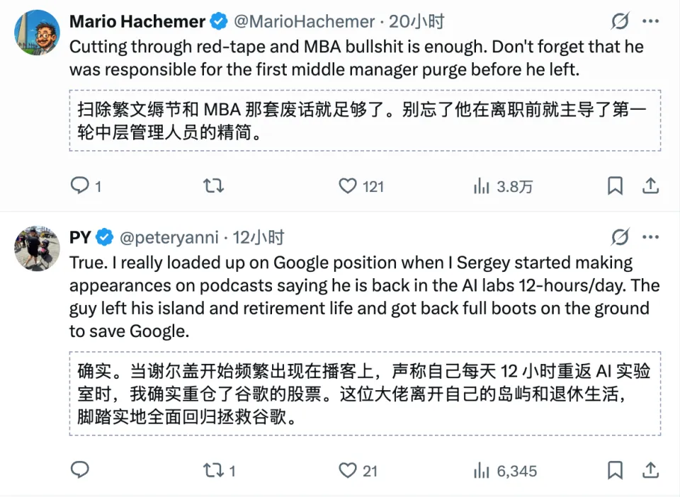Retweet Mario Hachemer's post
Screen dimensions: 680x497
[x=213, y=186]
